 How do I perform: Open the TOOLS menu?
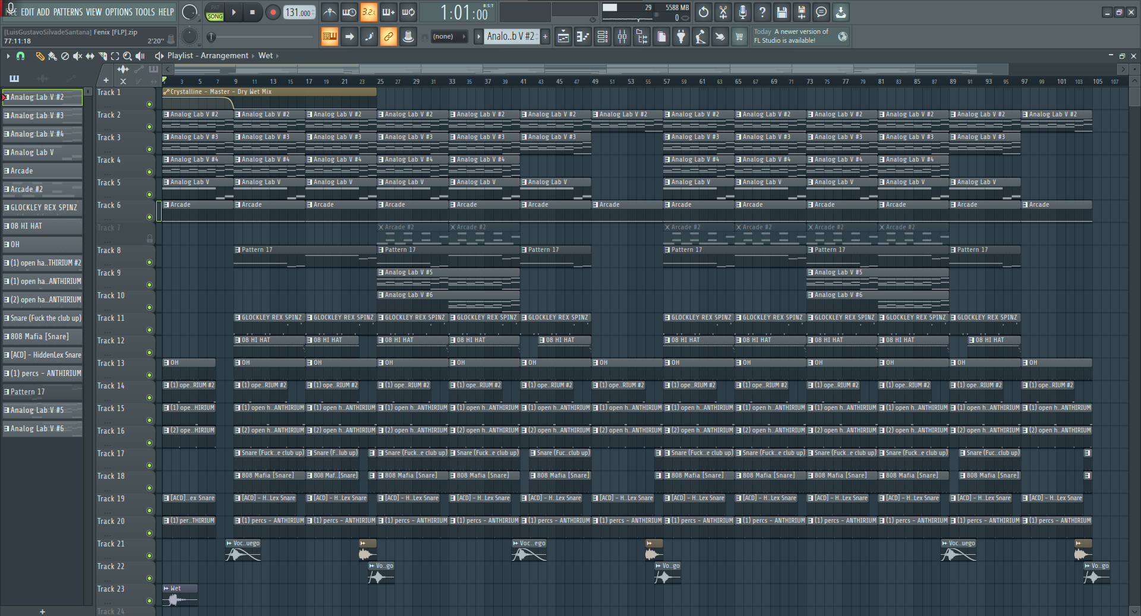click(x=145, y=12)
